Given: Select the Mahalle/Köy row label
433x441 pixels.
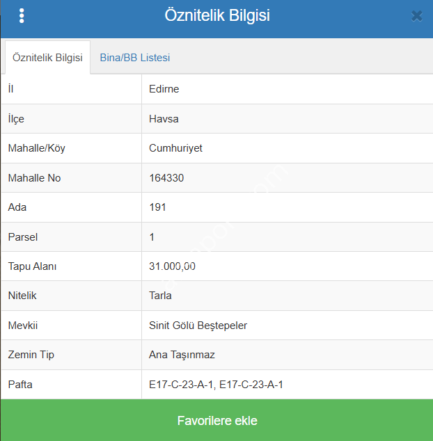Looking at the screenshot, I should click(x=36, y=148).
